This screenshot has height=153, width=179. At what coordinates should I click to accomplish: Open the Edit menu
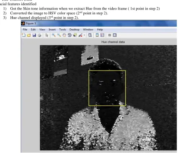tap(33, 29)
